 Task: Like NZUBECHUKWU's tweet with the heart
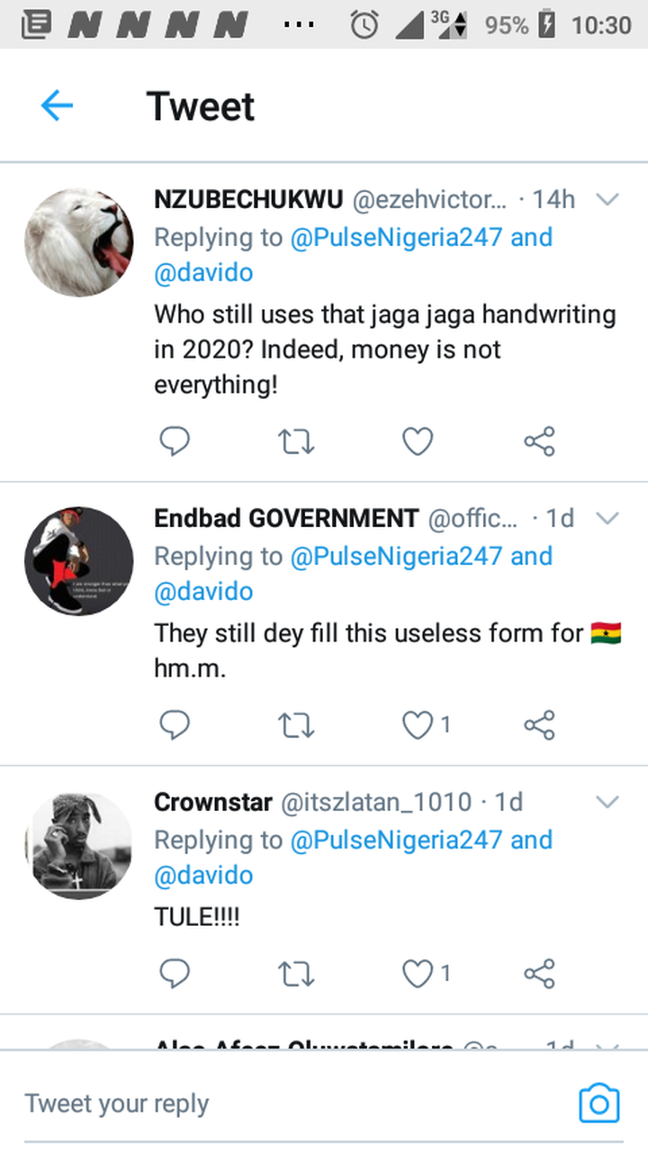point(418,441)
